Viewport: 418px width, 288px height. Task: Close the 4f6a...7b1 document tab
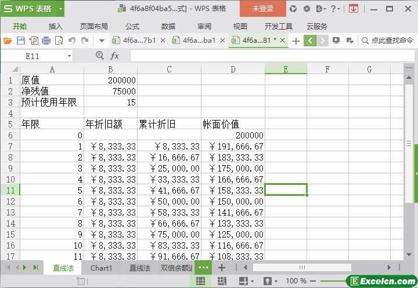163,41
